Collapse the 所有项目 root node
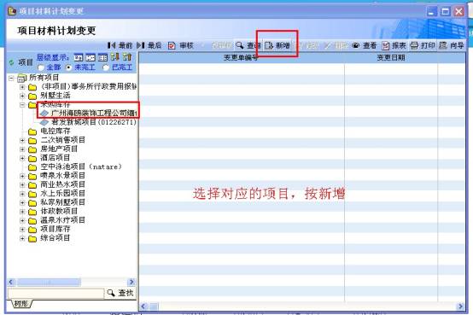473x315 pixels. coord(11,79)
